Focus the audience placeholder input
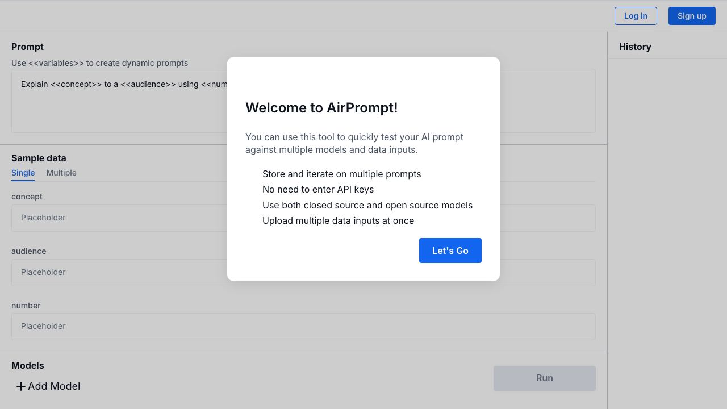 point(303,273)
